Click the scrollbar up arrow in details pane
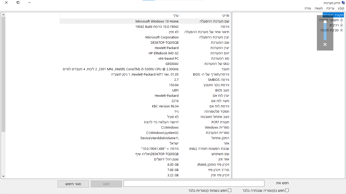346x194 pixels. 3,15
